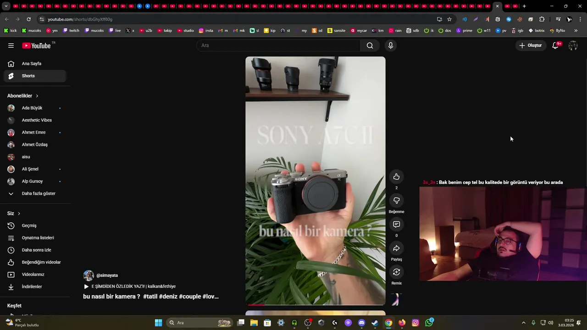Image resolution: width=587 pixels, height=330 pixels.
Task: Open File Explorer from the taskbar
Action: [254, 323]
